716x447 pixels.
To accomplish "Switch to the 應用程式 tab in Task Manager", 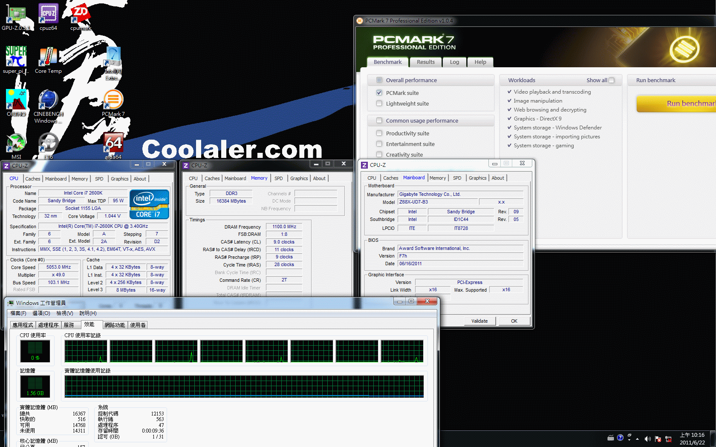I will 23,325.
